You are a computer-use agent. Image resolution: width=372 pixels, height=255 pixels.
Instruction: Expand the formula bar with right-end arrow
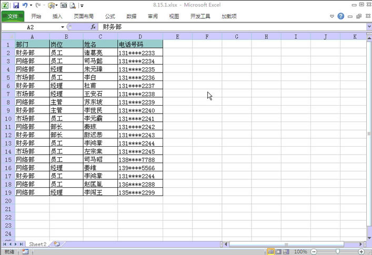(x=369, y=27)
